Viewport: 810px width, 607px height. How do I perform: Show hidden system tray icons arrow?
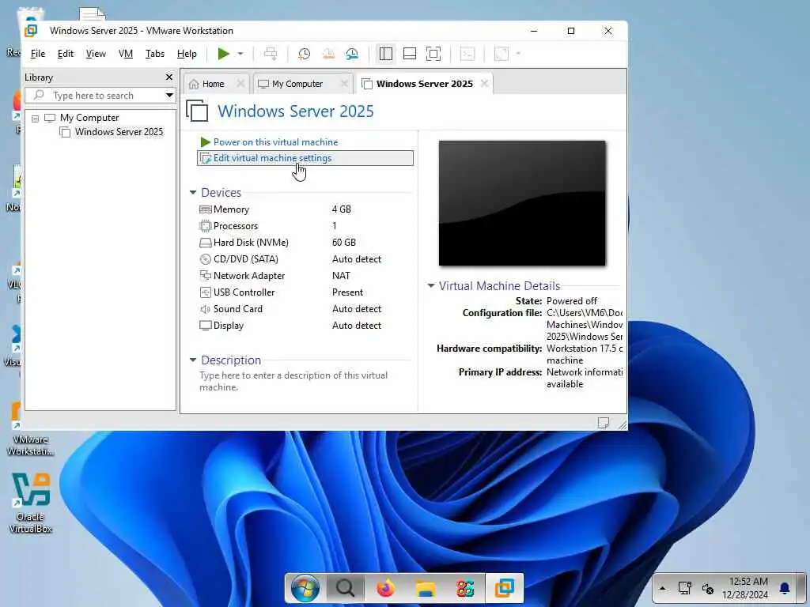click(x=663, y=588)
